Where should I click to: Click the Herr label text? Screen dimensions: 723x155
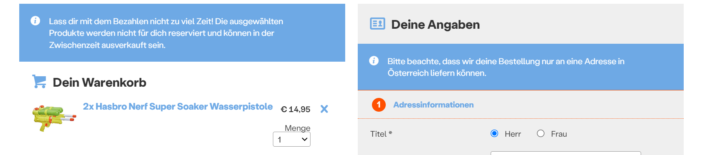click(x=513, y=134)
